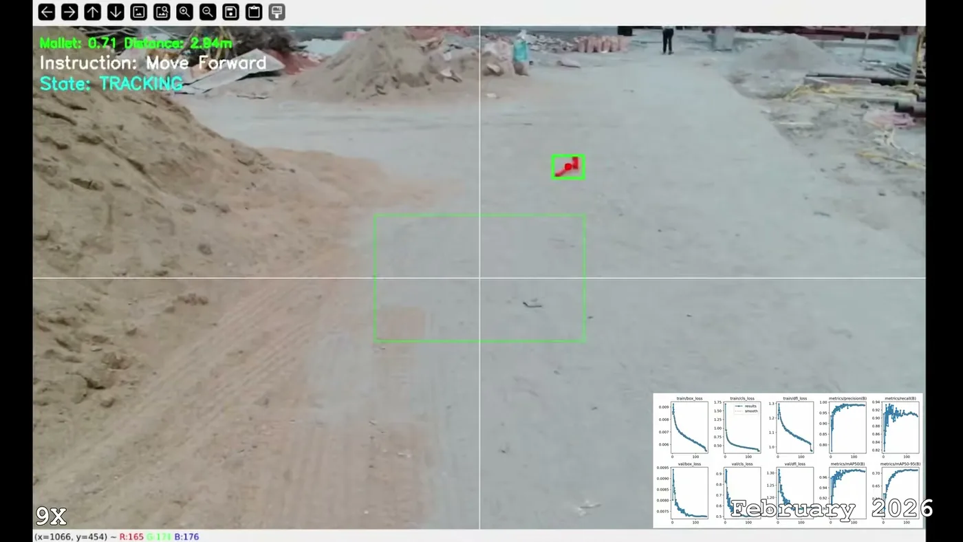Save the current image with the floppy icon
The height and width of the screenshot is (542, 963).
click(x=230, y=12)
